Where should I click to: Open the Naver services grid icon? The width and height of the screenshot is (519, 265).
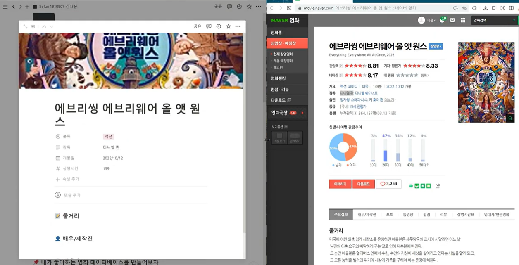click(x=463, y=20)
